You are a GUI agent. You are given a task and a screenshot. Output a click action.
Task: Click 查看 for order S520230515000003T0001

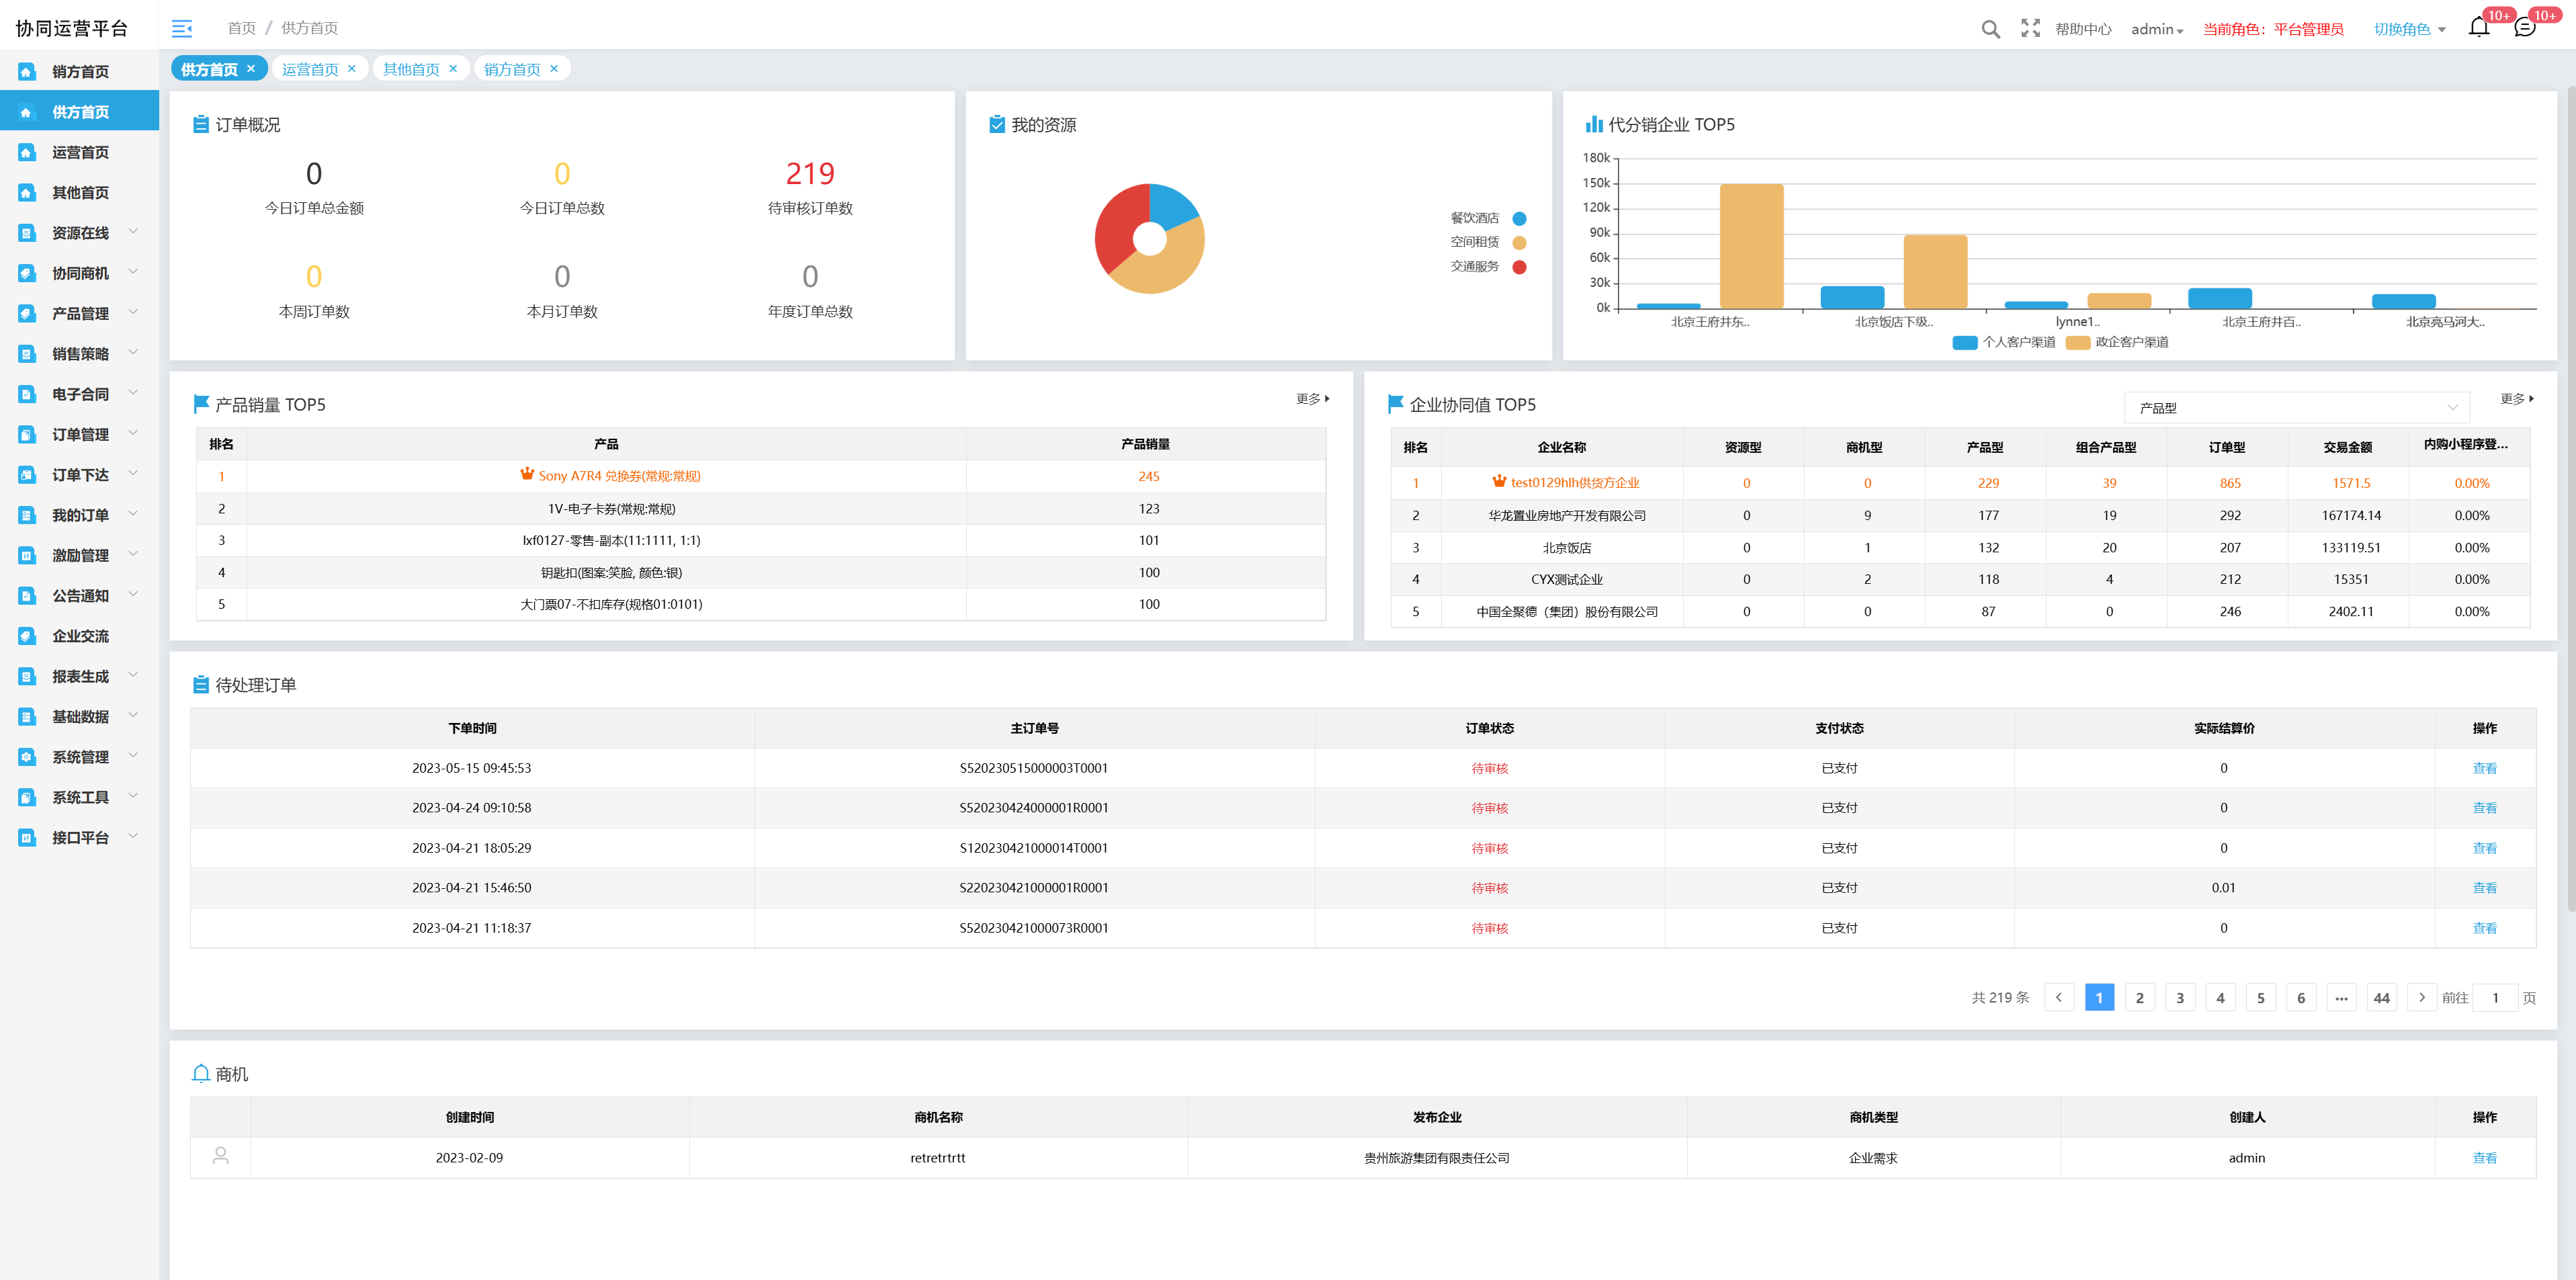(2484, 768)
